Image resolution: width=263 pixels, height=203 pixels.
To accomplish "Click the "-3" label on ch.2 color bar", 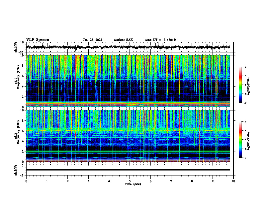I will pos(245,122).
